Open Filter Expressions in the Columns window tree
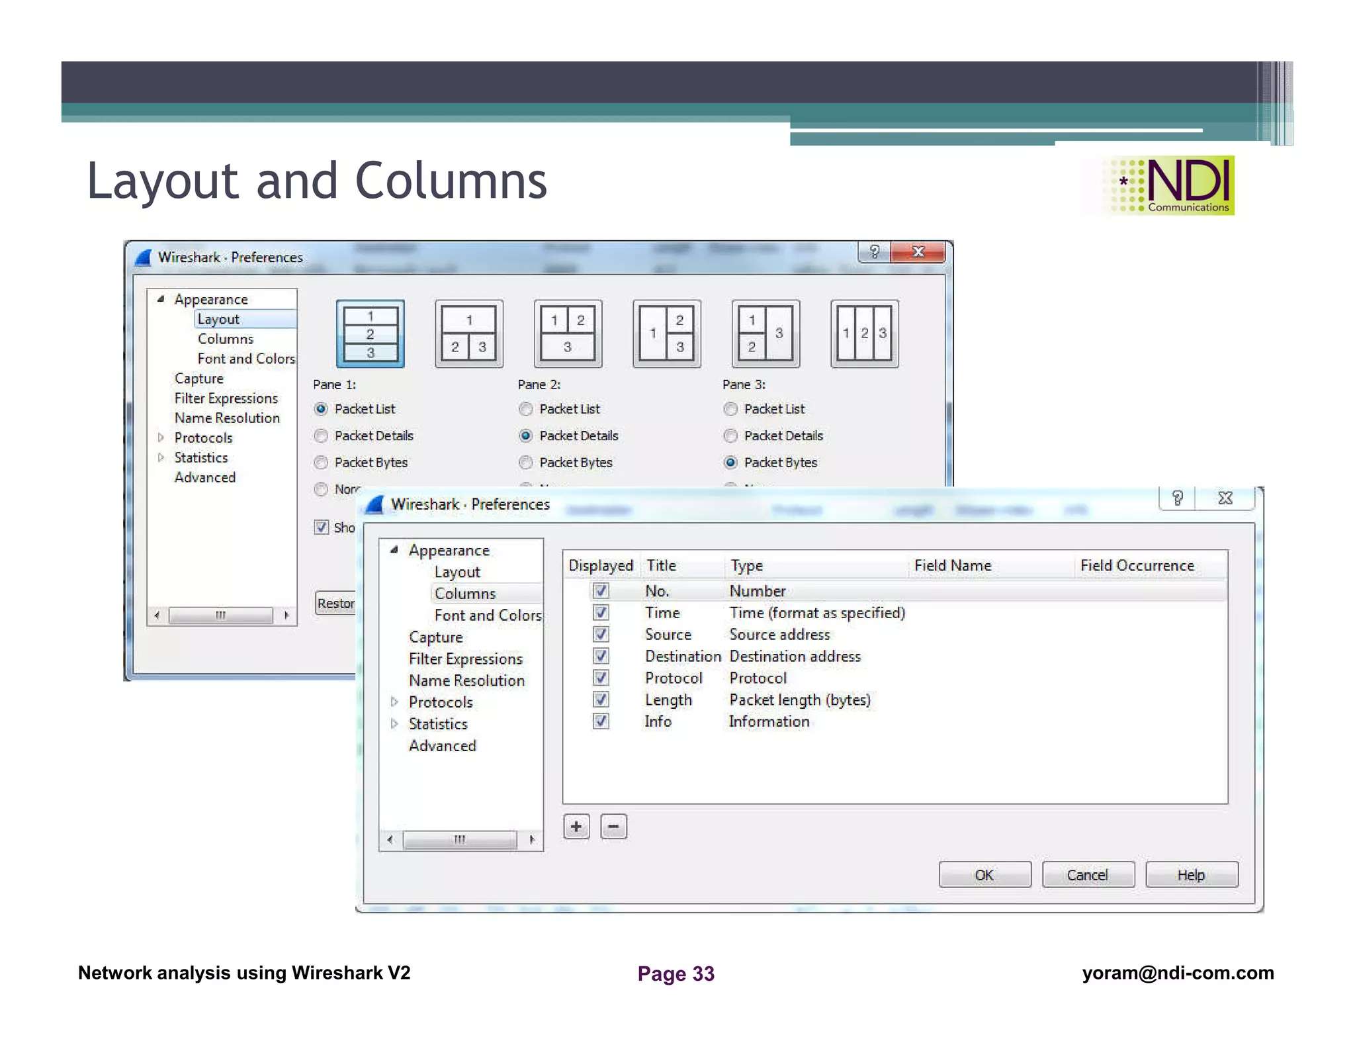Screen dimensions: 1355x1047 click(466, 659)
